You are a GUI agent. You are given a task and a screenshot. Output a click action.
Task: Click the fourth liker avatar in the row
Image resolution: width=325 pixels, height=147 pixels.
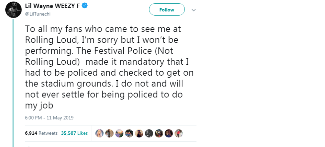[x=129, y=133]
